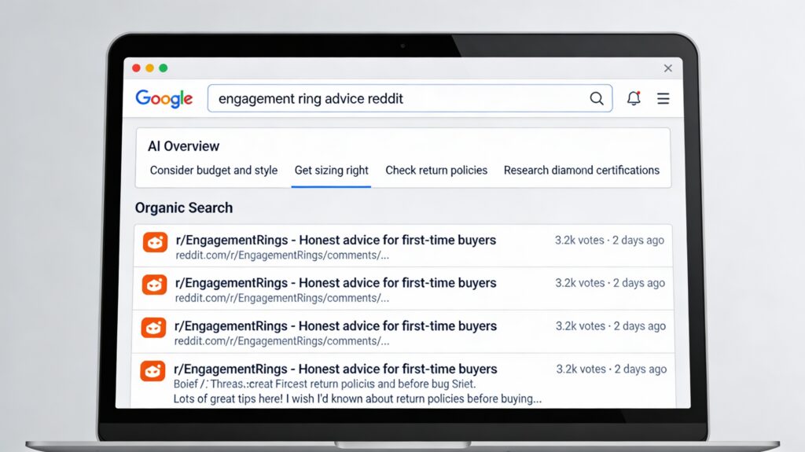Click the search box containing 'engagement ring advice reddit'
Screen dimensions: 805x452
[x=410, y=98]
